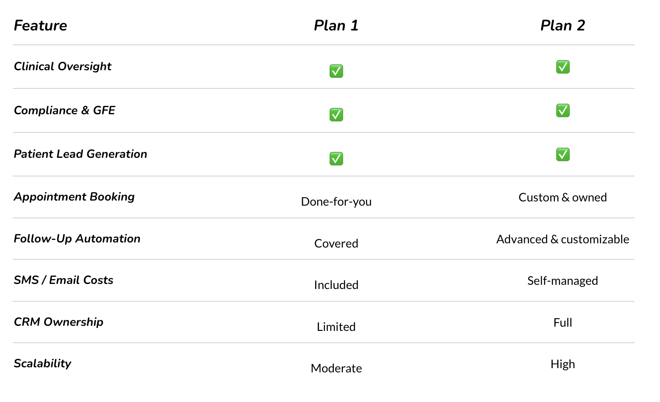Click Plan 1 Compliance & GFE checkmark
660x402 pixels.
coord(336,115)
